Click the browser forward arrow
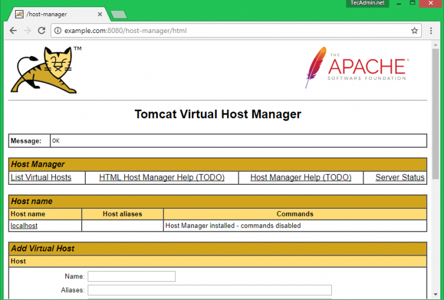Image resolution: width=444 pixels, height=300 pixels. point(27,31)
